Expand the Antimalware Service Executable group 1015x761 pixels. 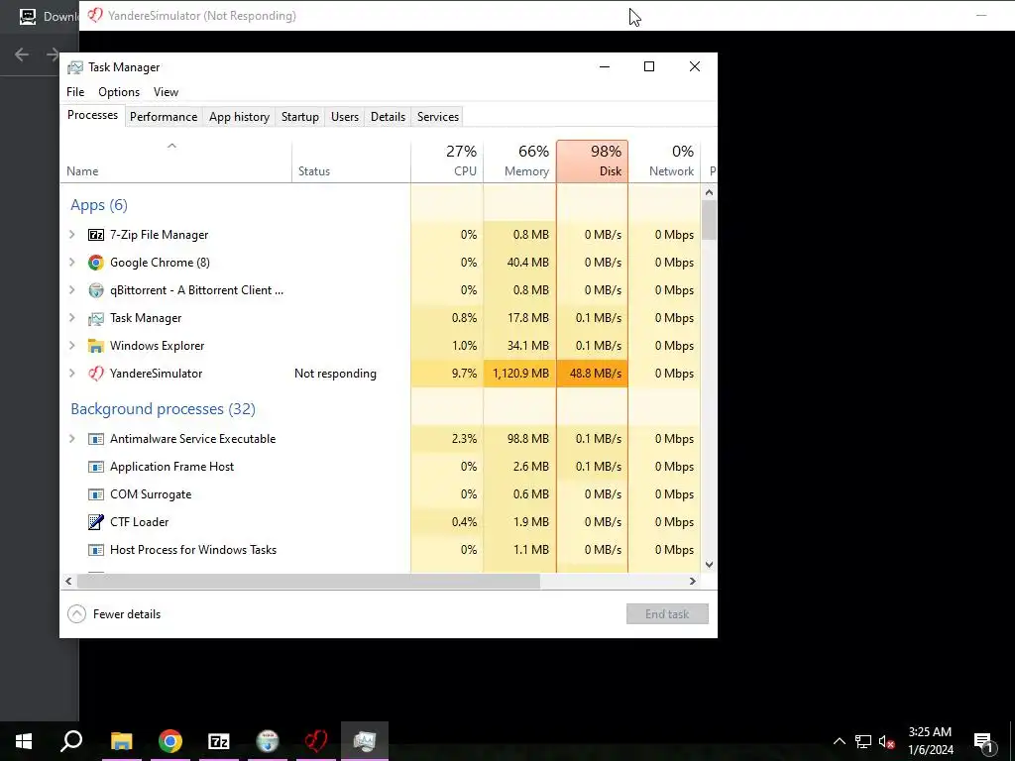pyautogui.click(x=71, y=439)
